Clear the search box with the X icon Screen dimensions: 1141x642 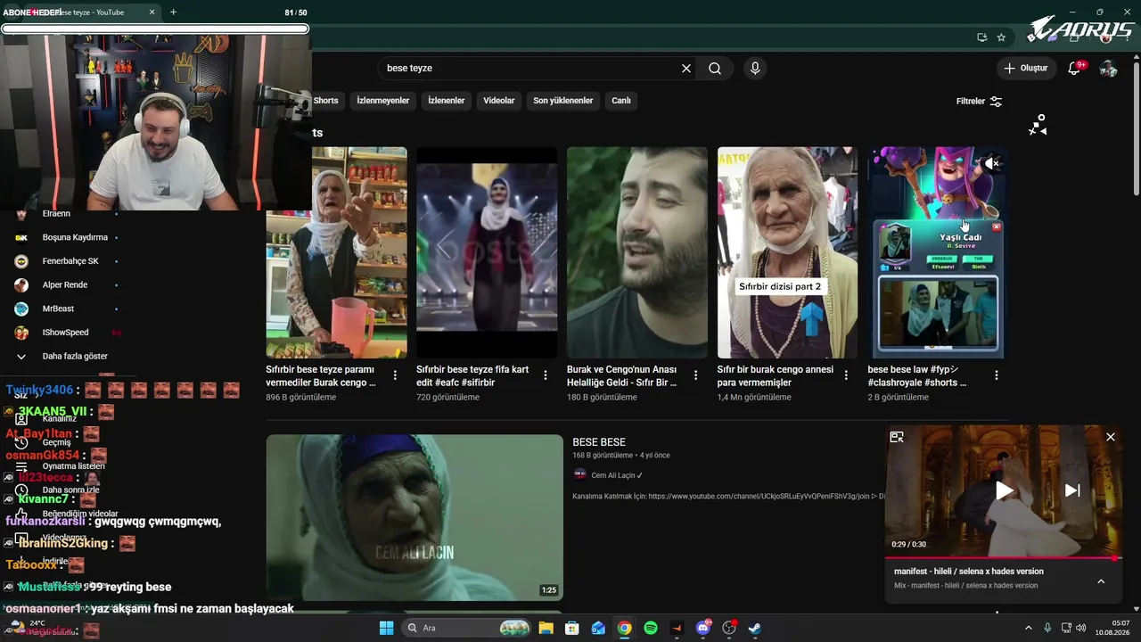686,69
